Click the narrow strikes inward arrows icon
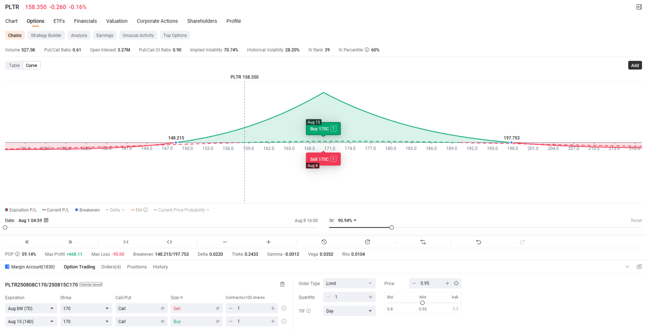This screenshot has height=330, width=646. pos(126,242)
